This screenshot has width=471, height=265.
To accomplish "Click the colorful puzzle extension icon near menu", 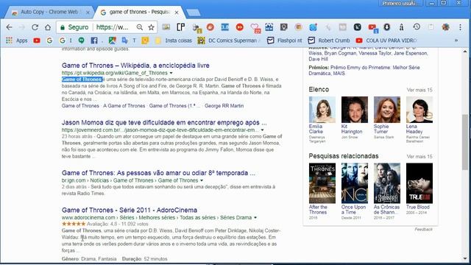I will [x=445, y=27].
